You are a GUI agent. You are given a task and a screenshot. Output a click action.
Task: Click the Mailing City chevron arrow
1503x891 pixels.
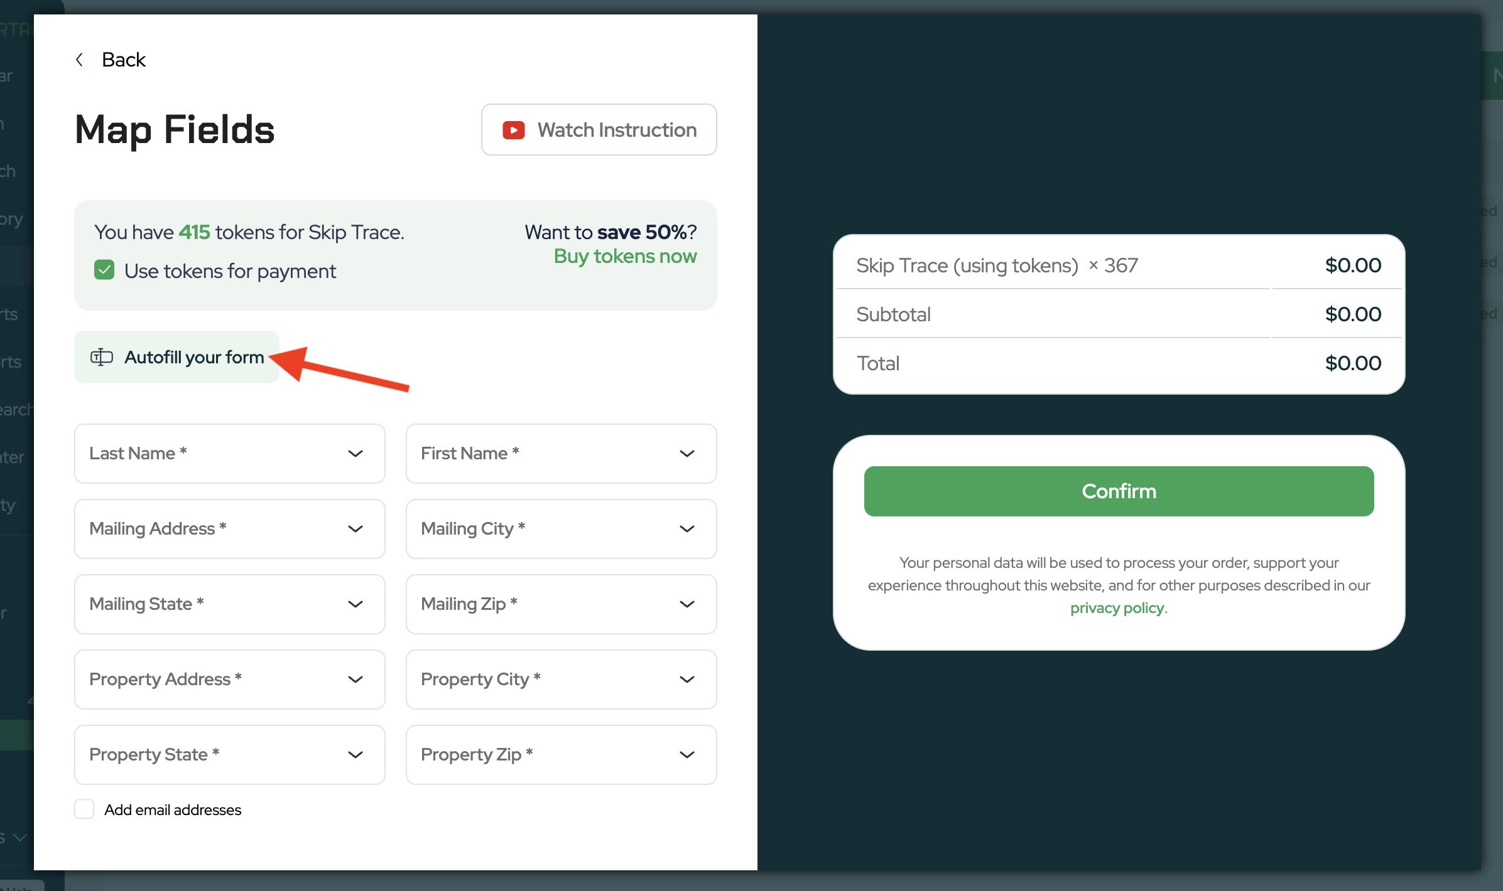point(686,529)
